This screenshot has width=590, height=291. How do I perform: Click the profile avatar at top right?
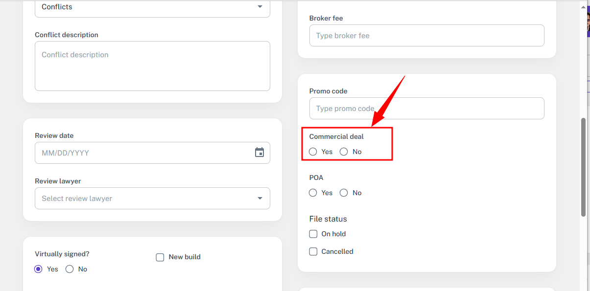(x=588, y=23)
